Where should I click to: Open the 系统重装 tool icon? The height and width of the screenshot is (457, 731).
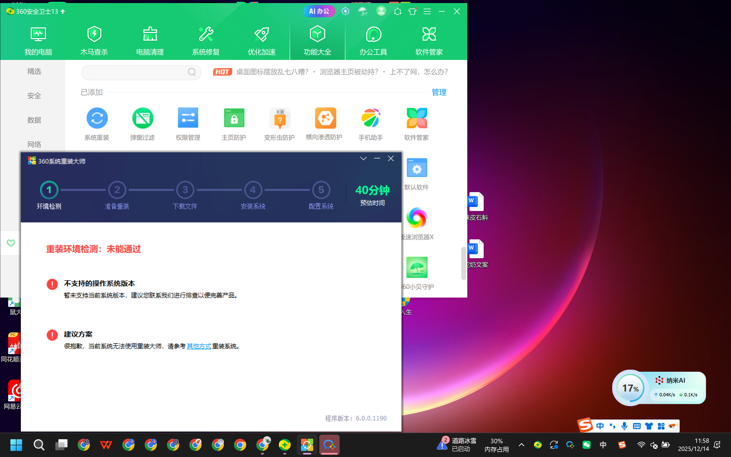pyautogui.click(x=97, y=118)
